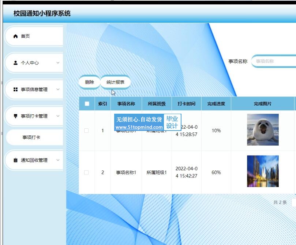Screen dimensions: 296x245
Task: Go to the 首页 menu item
Action: point(25,36)
